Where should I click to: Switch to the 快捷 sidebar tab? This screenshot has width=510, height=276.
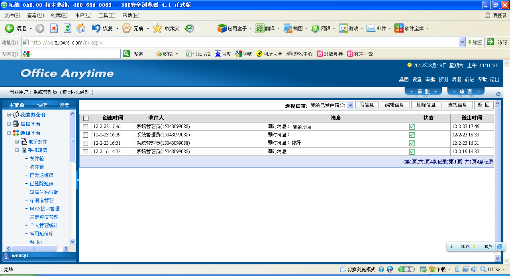(42, 105)
